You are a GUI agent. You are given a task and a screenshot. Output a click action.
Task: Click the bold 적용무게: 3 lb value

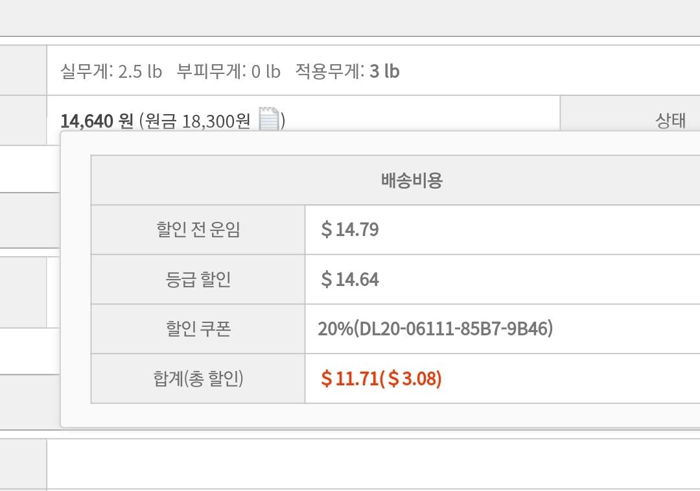coord(347,71)
